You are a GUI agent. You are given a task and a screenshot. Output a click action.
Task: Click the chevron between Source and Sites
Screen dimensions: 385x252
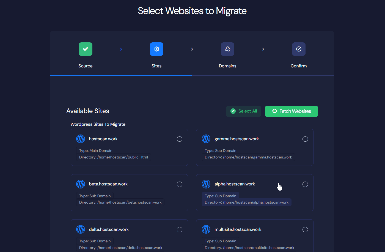click(121, 49)
